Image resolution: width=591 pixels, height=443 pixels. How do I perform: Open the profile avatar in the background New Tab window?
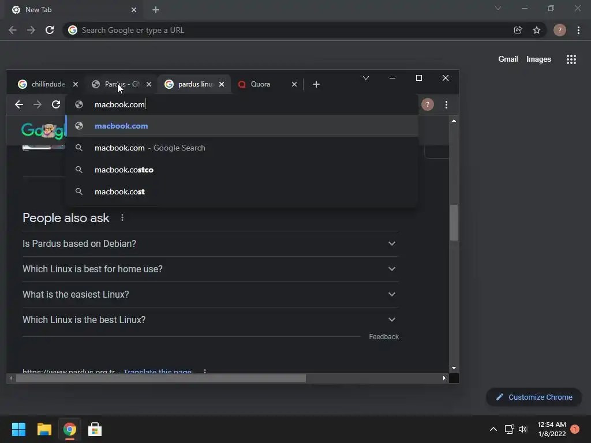(x=560, y=30)
